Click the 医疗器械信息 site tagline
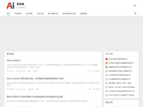Viewport: 143px width, 107px height. [x=21, y=7]
